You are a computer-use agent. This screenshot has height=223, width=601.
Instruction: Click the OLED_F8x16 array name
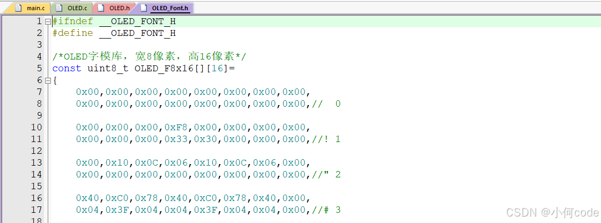[164, 69]
